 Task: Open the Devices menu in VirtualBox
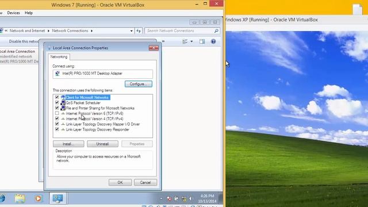13,13
